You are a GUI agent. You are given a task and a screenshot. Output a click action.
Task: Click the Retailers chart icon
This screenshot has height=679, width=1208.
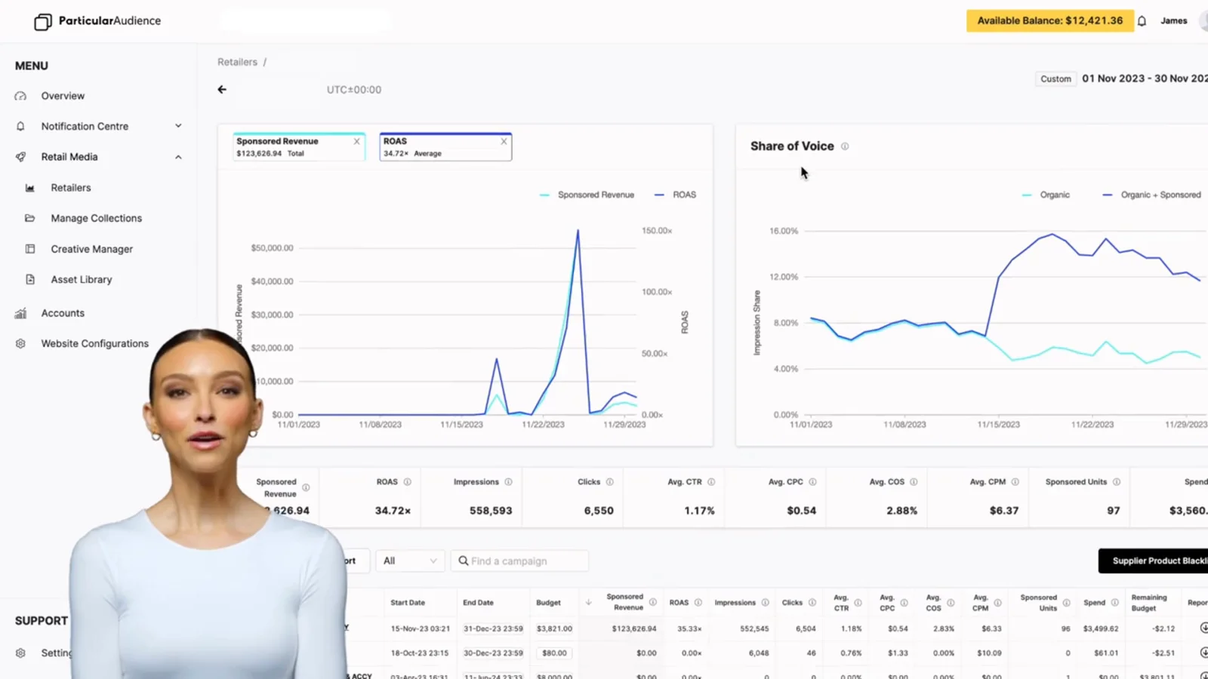(x=30, y=188)
